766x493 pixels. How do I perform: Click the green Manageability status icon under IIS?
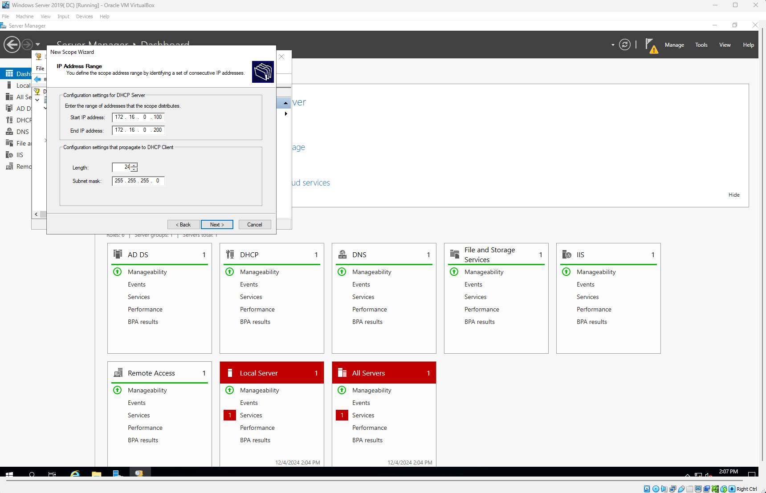click(x=566, y=271)
